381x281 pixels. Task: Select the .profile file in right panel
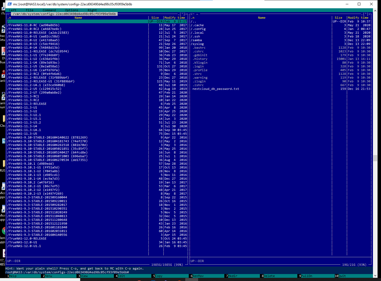(280, 70)
